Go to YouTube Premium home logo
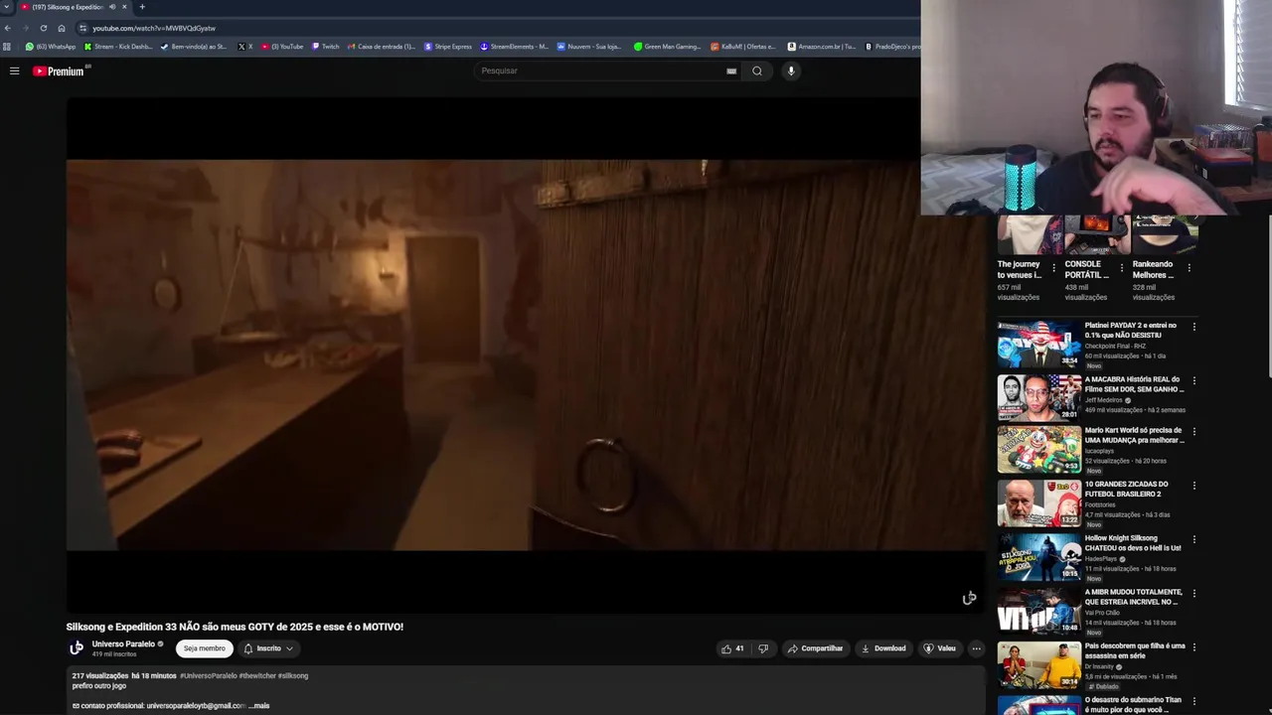Screen dimensions: 1272x715 59,71
